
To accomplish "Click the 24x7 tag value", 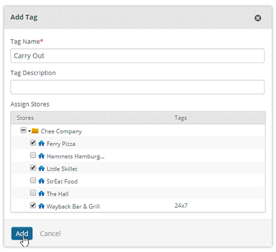I will [x=181, y=206].
